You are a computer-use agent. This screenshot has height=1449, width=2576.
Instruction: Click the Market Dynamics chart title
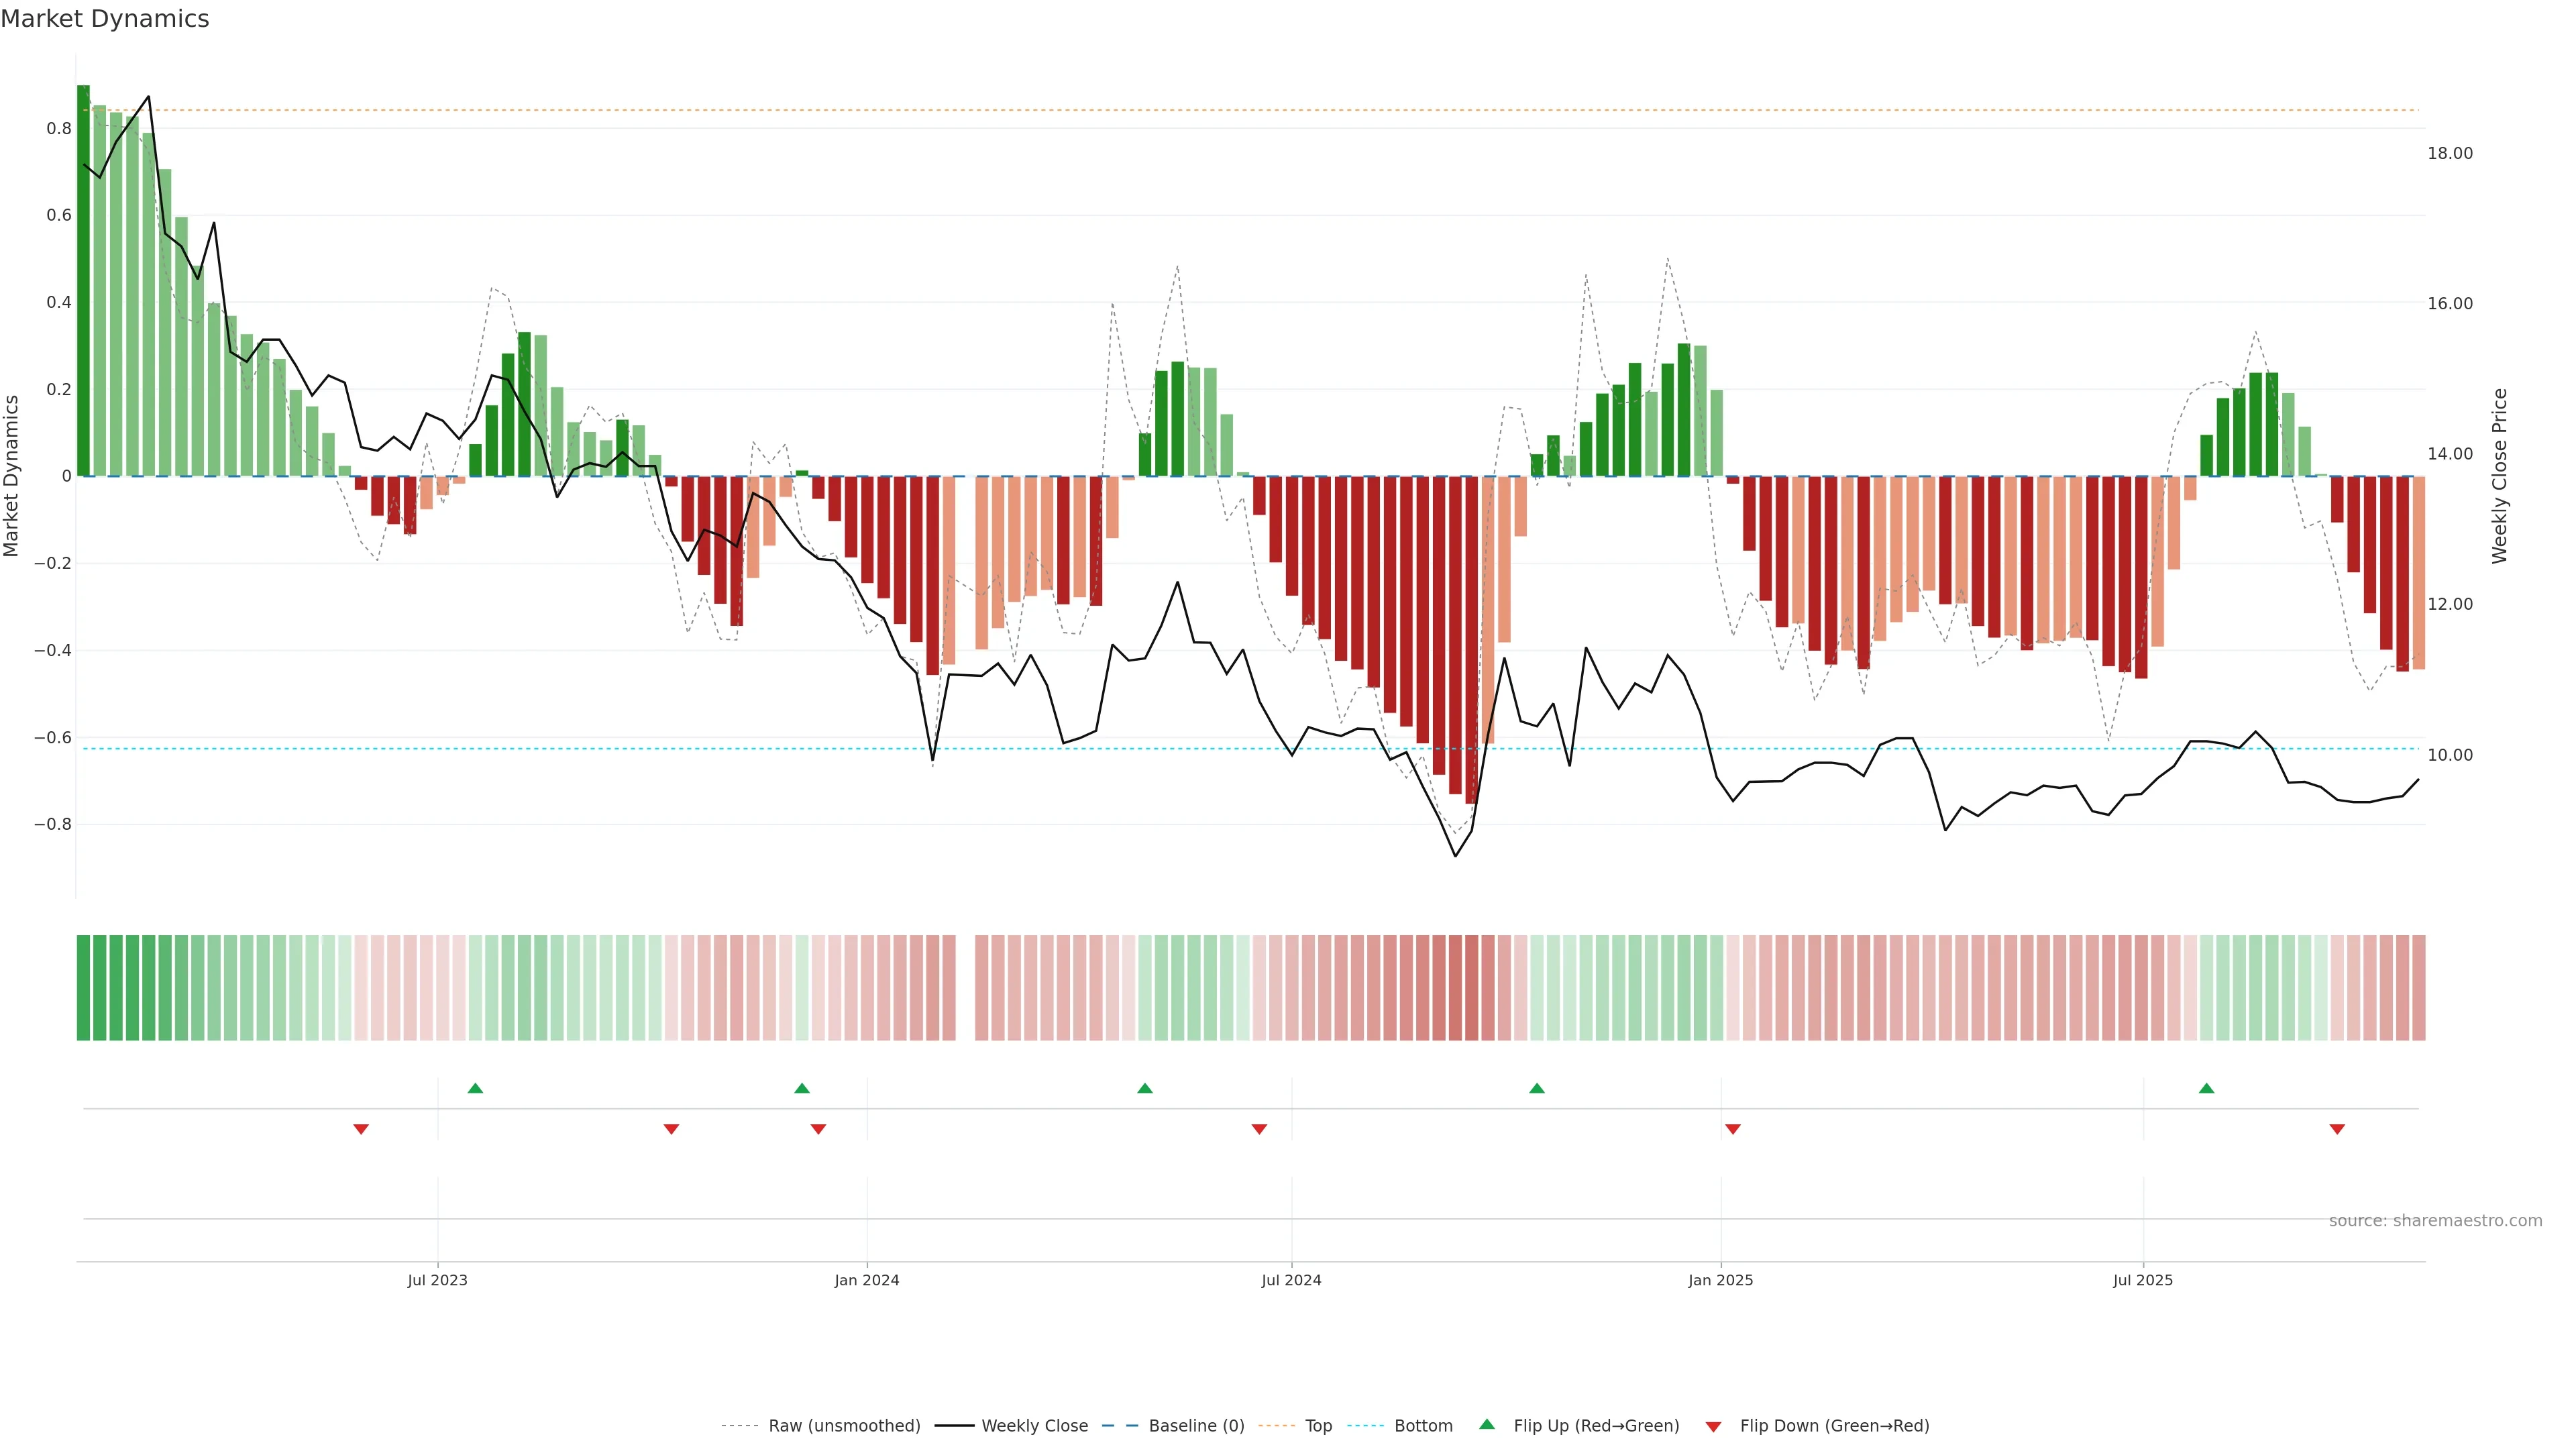point(105,19)
